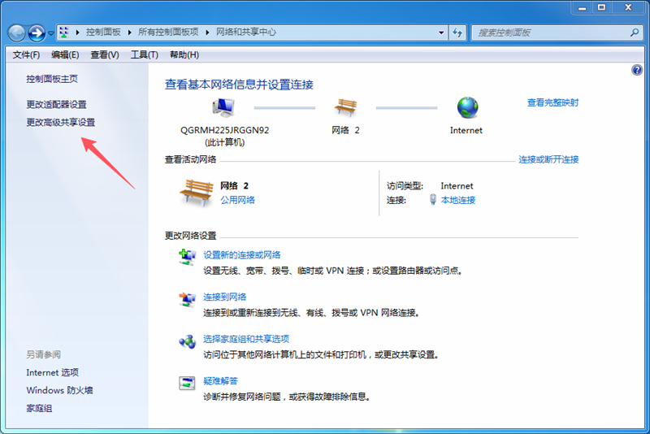650x434 pixels.
Task: Click the Back navigation arrow button
Action: (x=17, y=33)
